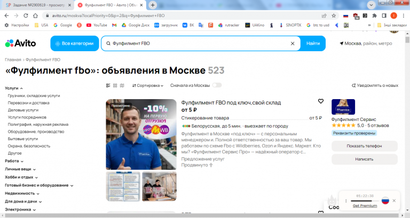
Task: Add Фулфилмент FBO listing to favorites heart
Action: [321, 101]
